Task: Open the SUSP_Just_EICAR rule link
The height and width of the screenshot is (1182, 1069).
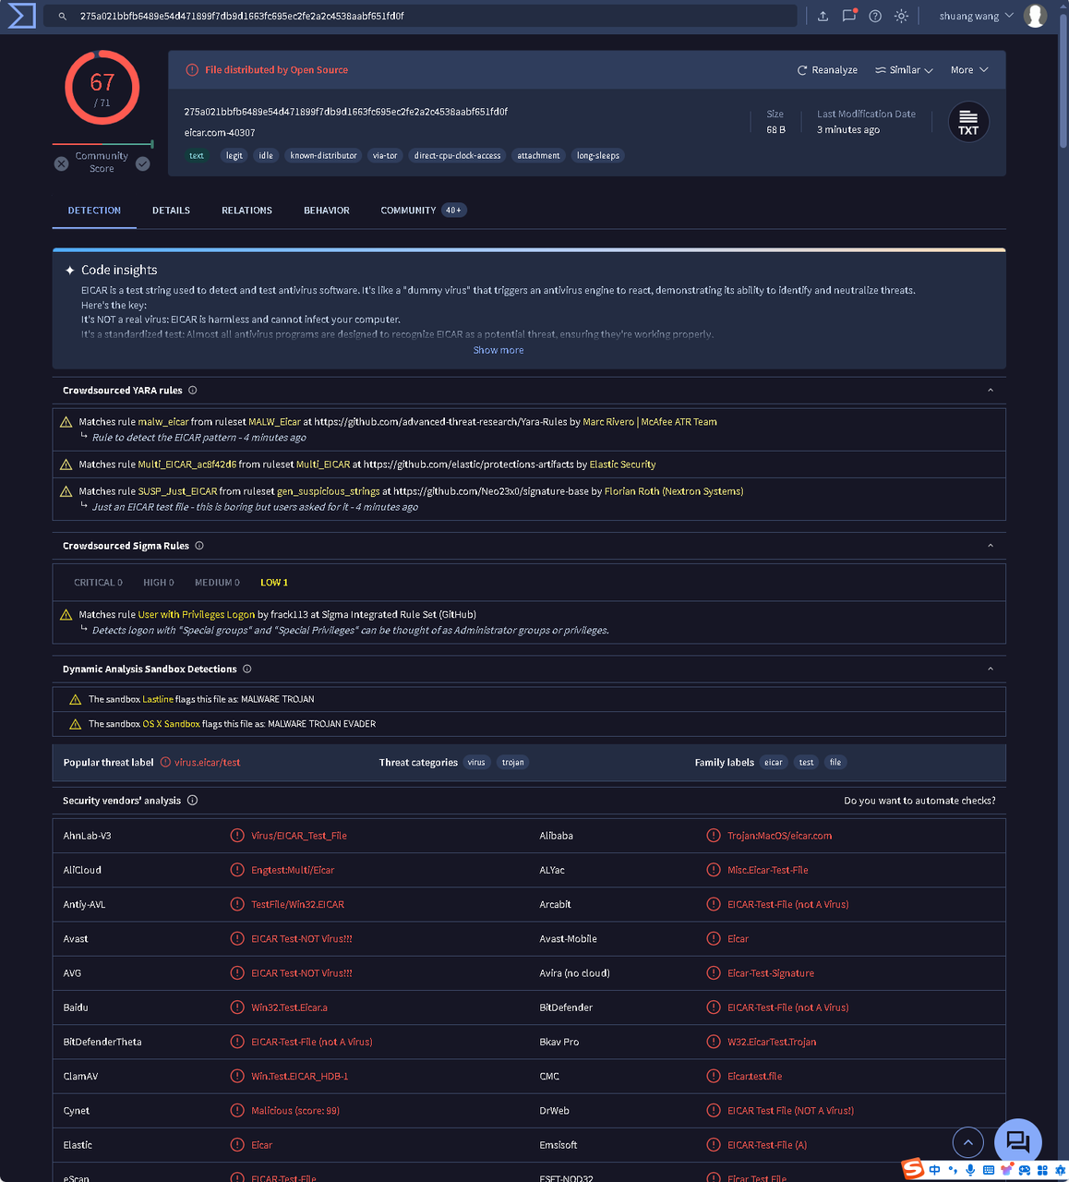Action: coord(177,491)
